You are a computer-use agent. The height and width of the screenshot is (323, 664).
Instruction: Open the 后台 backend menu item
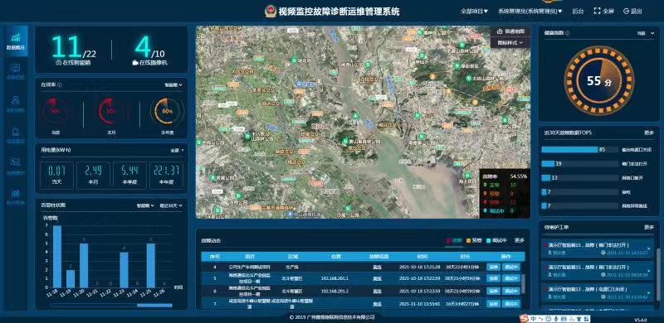coord(578,12)
